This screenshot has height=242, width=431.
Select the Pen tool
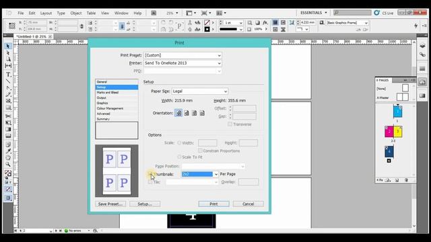8,88
